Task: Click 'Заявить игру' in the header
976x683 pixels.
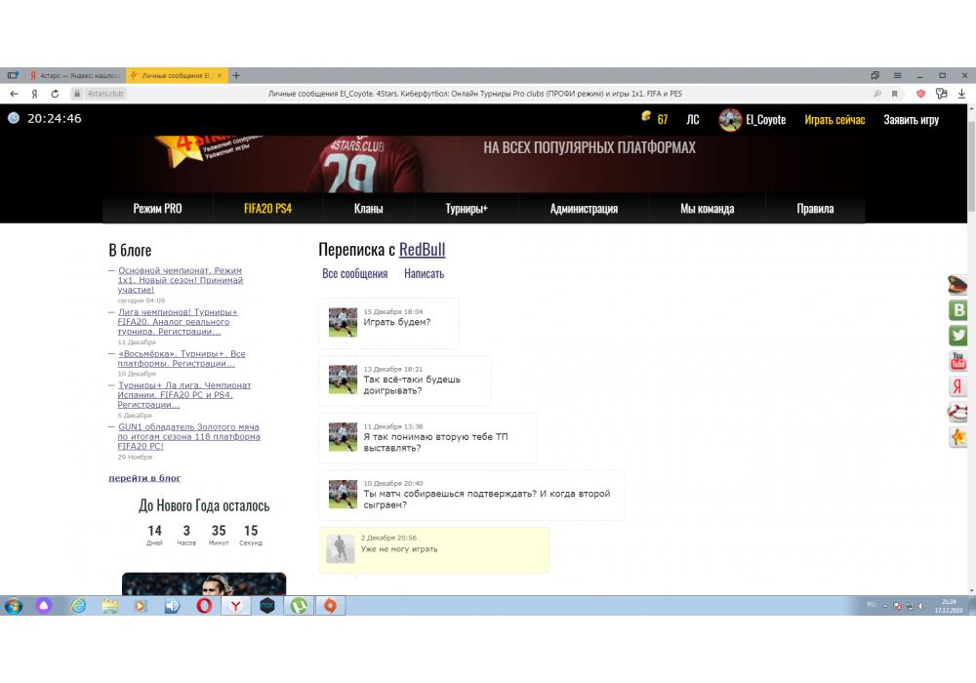Action: point(912,119)
